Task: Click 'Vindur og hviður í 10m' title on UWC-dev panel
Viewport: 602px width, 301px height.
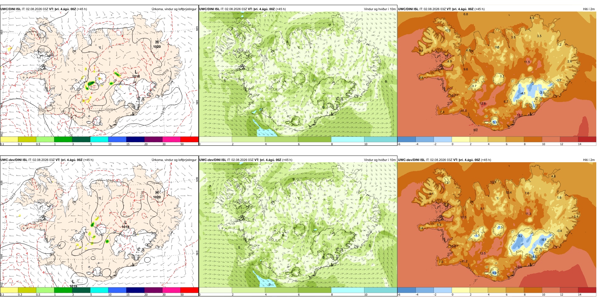Action: coord(380,160)
